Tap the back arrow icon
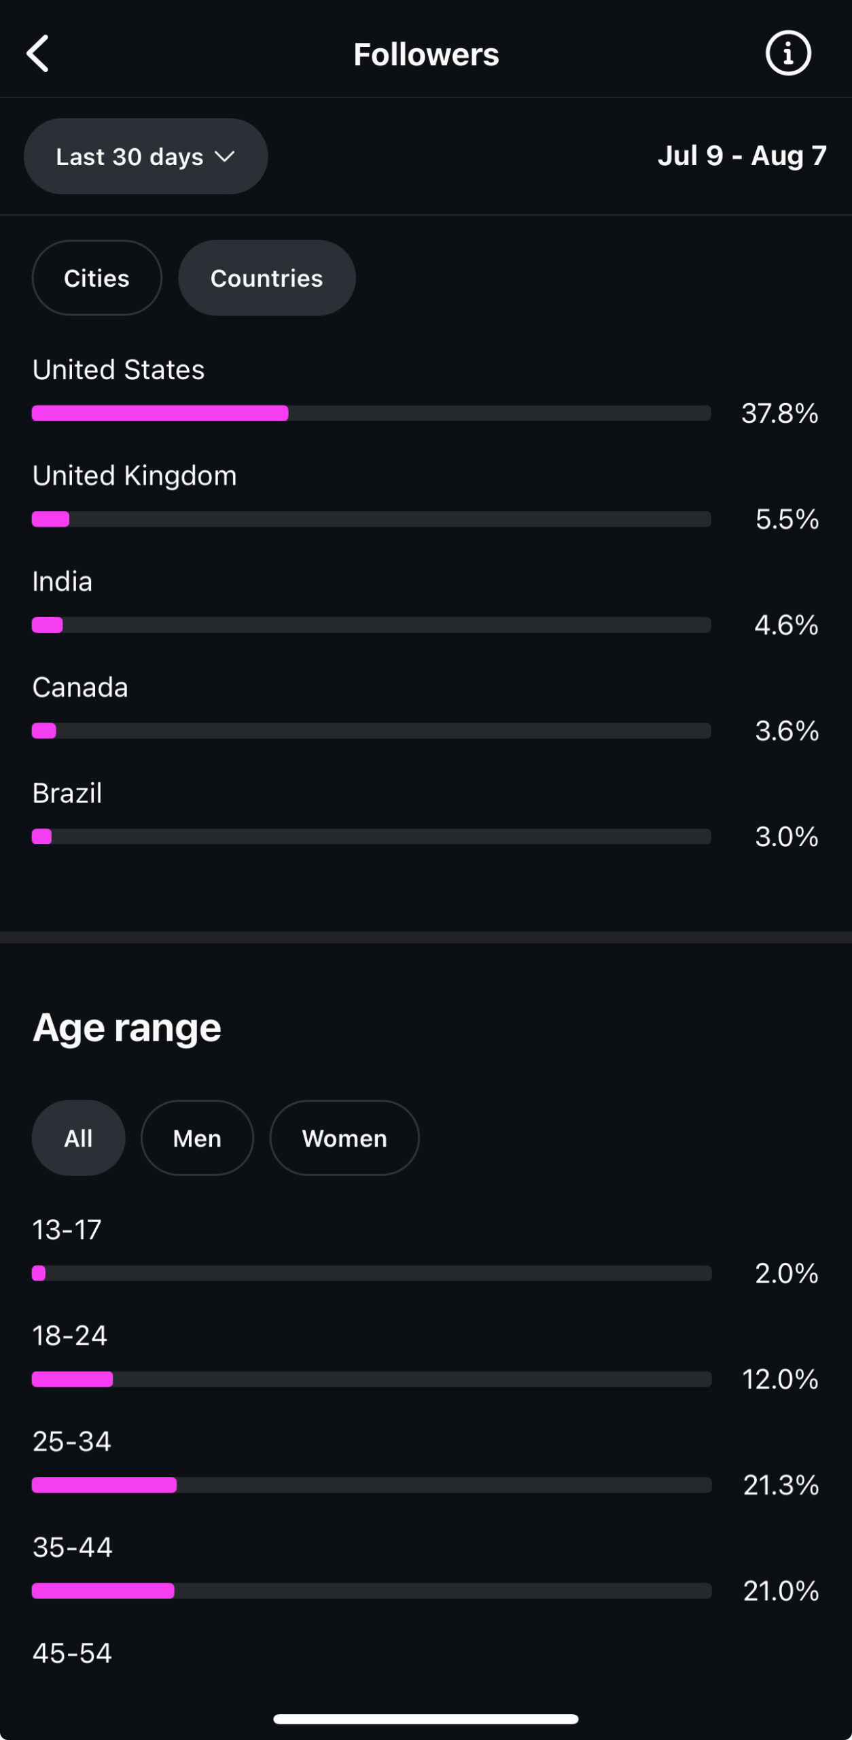Screen dimensions: 852x1740 click(x=38, y=54)
